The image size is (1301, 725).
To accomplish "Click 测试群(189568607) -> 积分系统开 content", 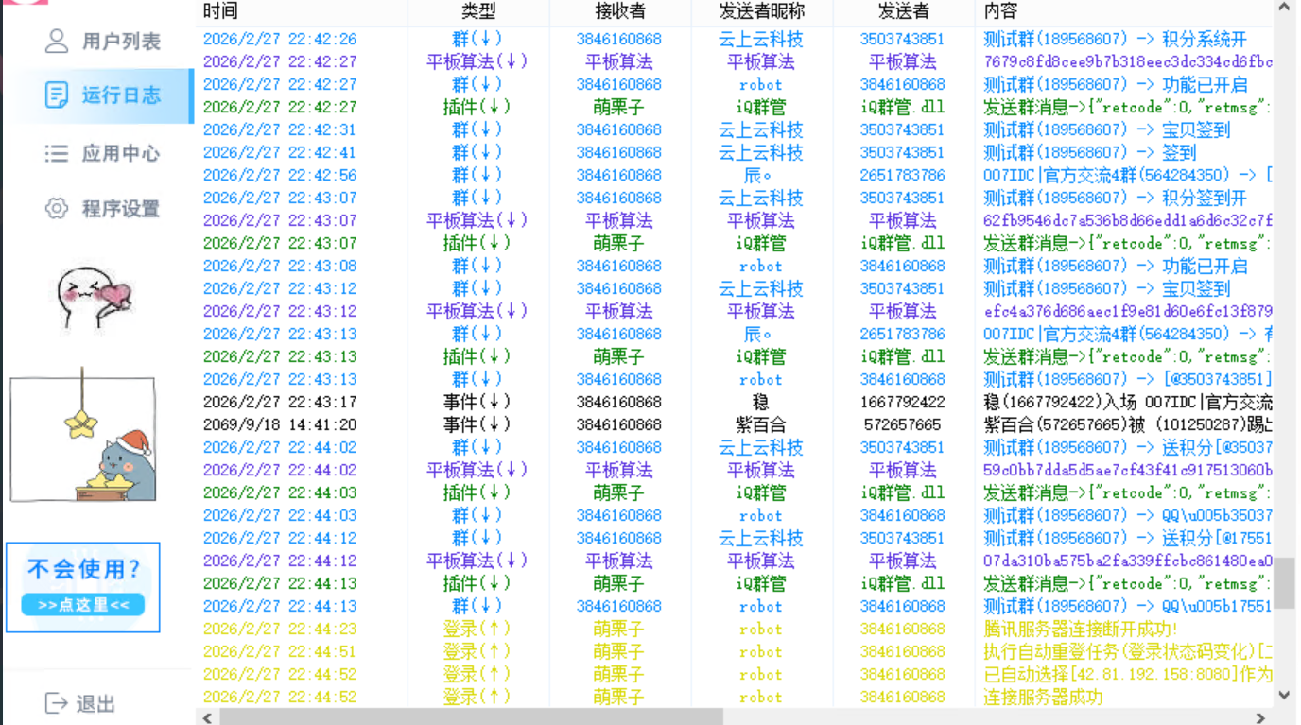I will [1115, 39].
